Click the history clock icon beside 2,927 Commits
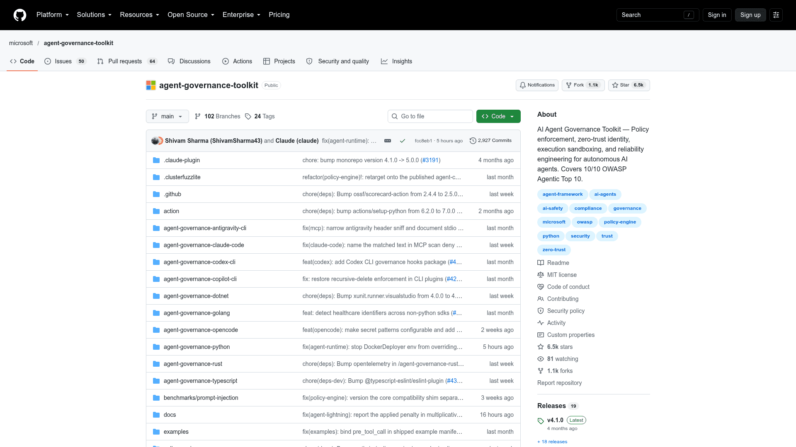This screenshot has width=796, height=447. pos(473,141)
